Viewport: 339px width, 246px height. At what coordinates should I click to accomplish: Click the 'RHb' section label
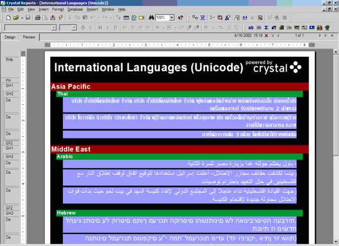[x=9, y=60]
